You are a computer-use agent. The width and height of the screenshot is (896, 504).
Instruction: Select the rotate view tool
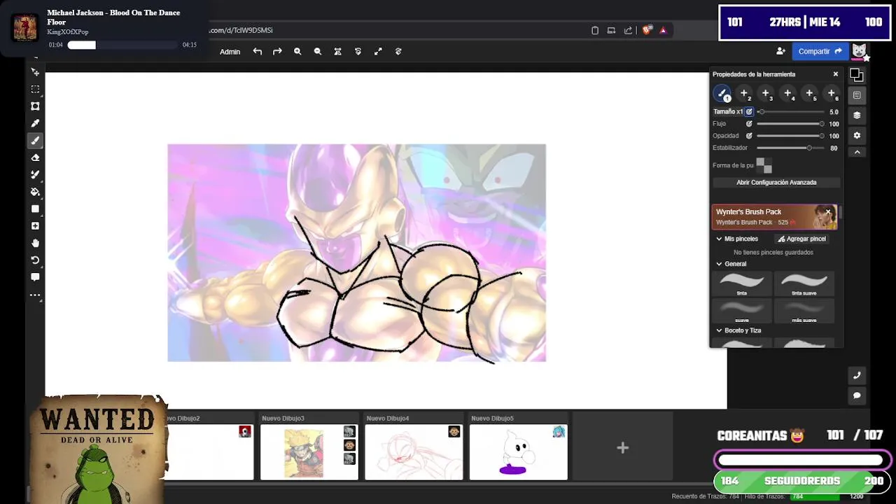pos(35,260)
